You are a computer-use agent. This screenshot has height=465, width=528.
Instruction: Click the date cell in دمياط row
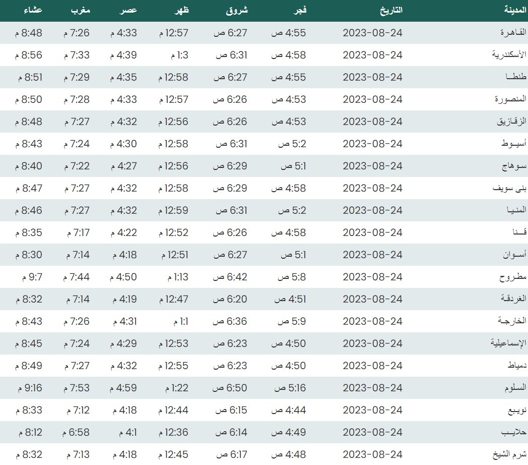(372, 366)
